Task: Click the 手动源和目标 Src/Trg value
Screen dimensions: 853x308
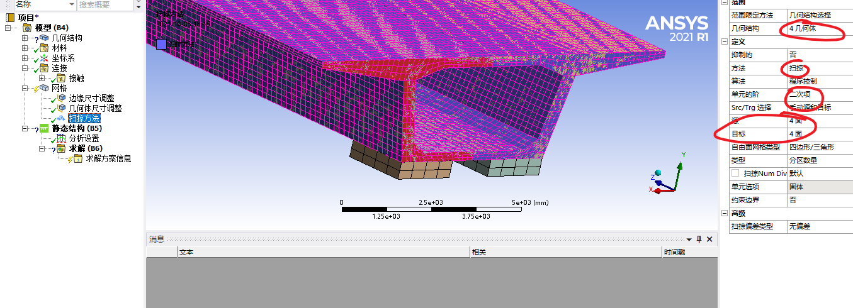Action: (x=820, y=107)
